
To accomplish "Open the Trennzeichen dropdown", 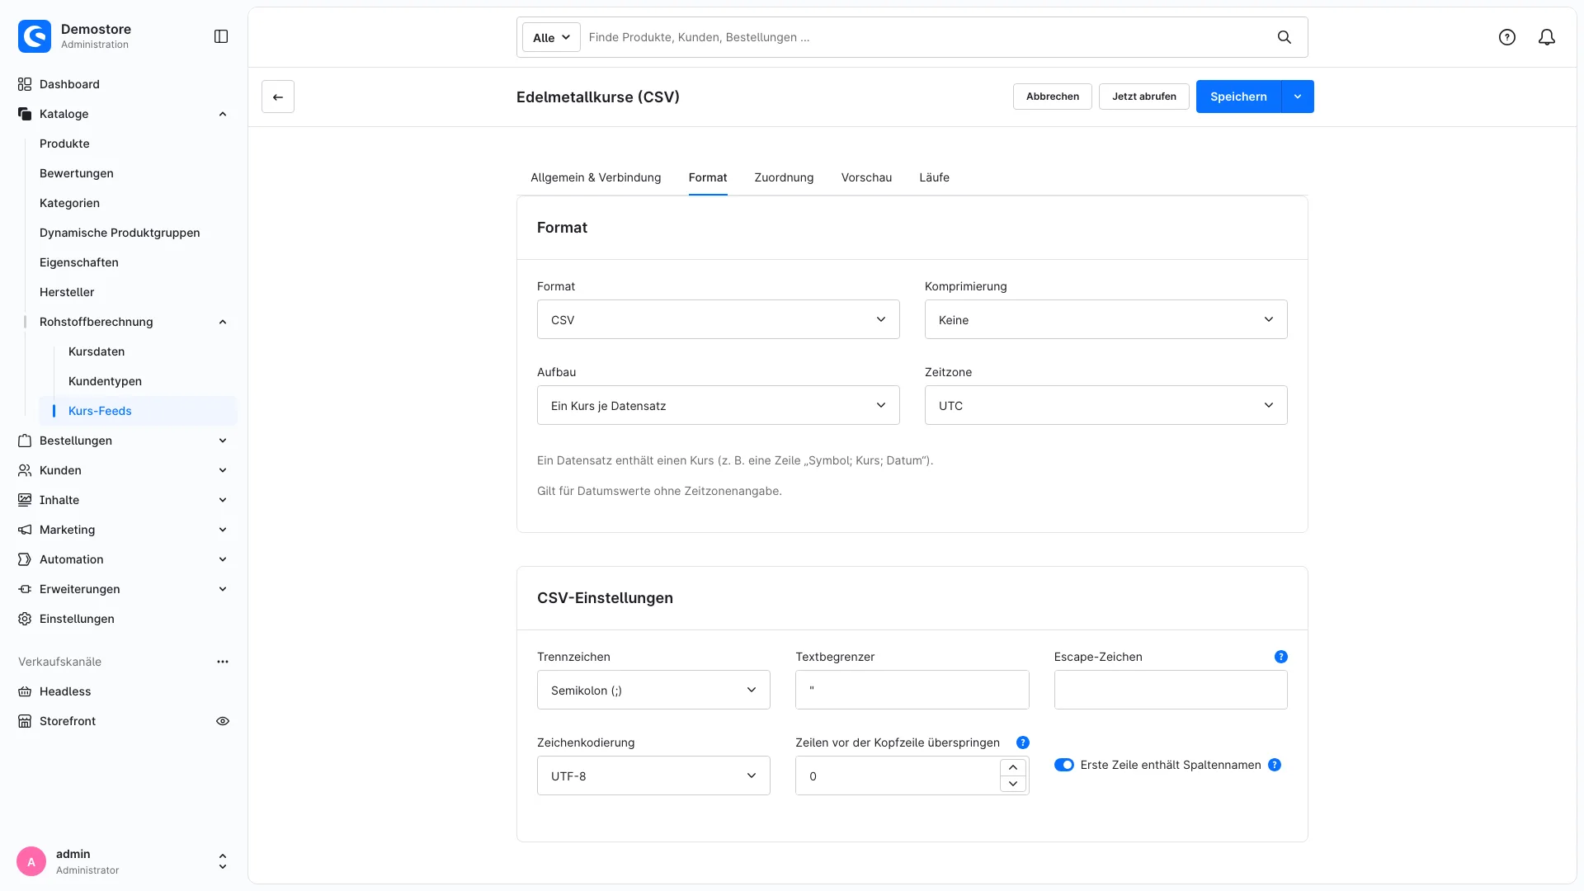I will click(653, 690).
